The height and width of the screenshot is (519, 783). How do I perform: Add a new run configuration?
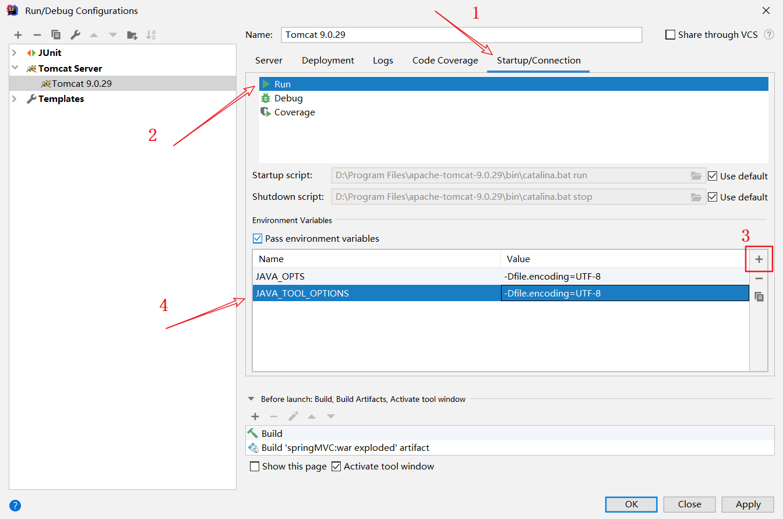point(18,35)
